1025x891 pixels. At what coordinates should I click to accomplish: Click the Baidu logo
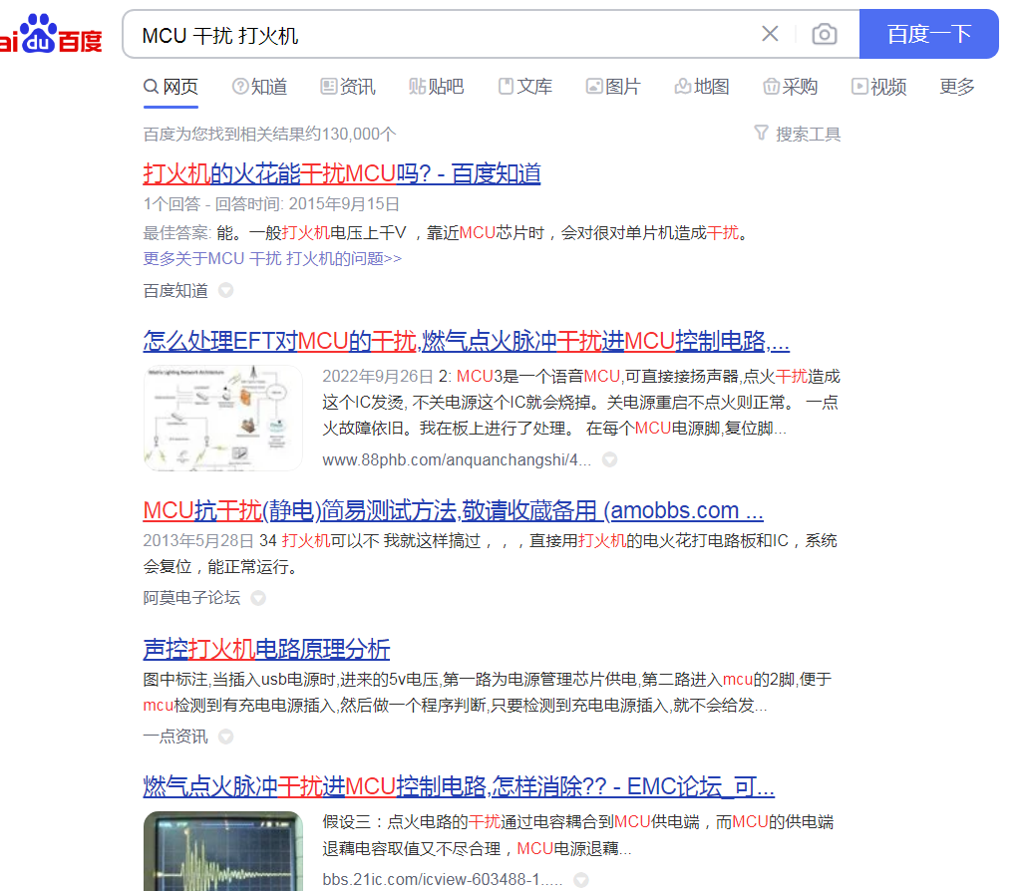pyautogui.click(x=51, y=34)
